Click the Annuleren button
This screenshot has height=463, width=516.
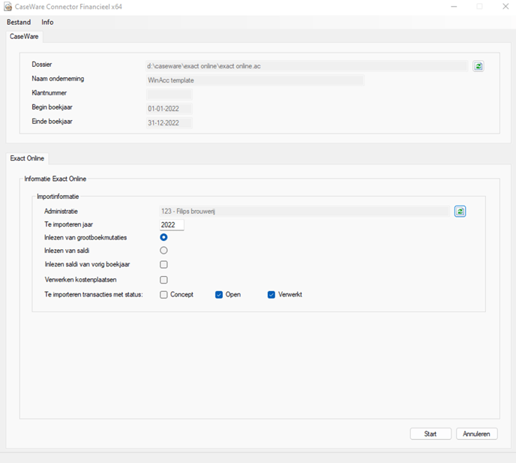point(476,434)
